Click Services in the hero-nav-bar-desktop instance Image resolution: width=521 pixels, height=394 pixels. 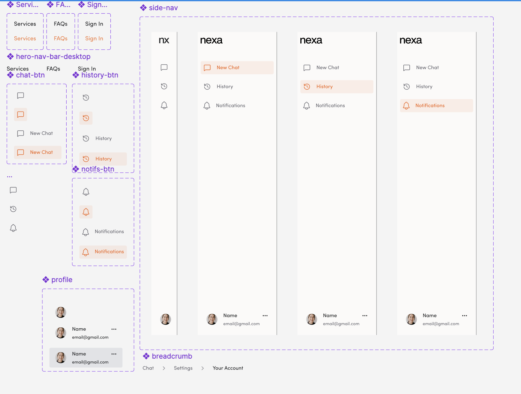tap(18, 69)
